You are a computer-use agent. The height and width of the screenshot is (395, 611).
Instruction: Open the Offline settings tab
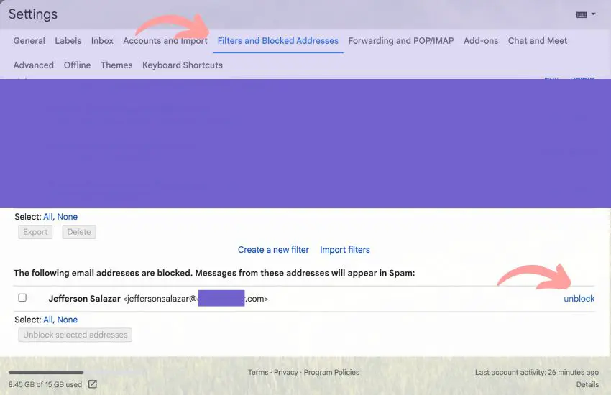coord(77,65)
